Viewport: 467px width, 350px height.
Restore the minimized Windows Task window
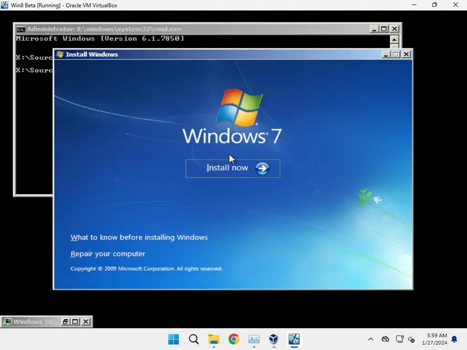click(65, 321)
